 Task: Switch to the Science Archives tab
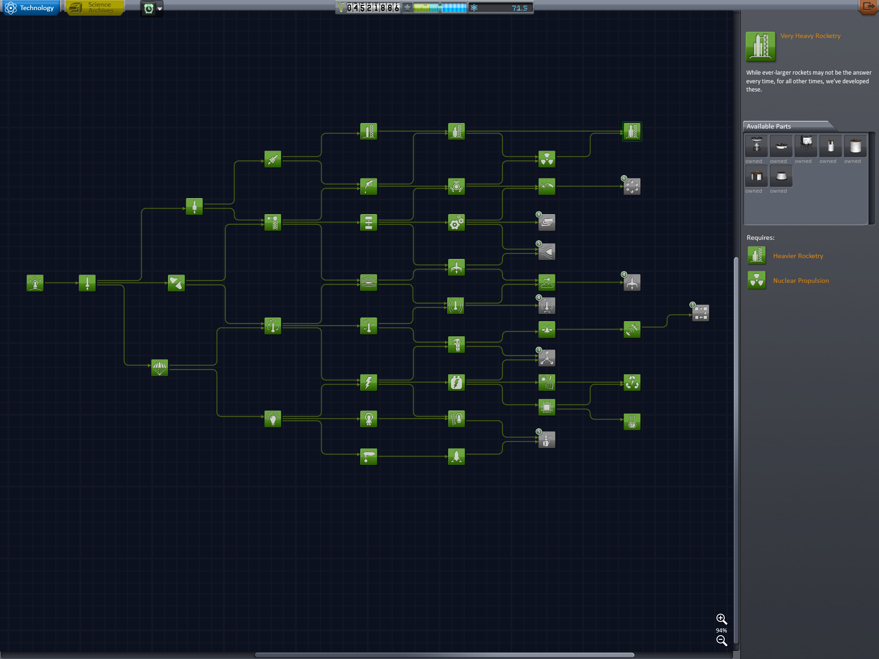(x=95, y=8)
